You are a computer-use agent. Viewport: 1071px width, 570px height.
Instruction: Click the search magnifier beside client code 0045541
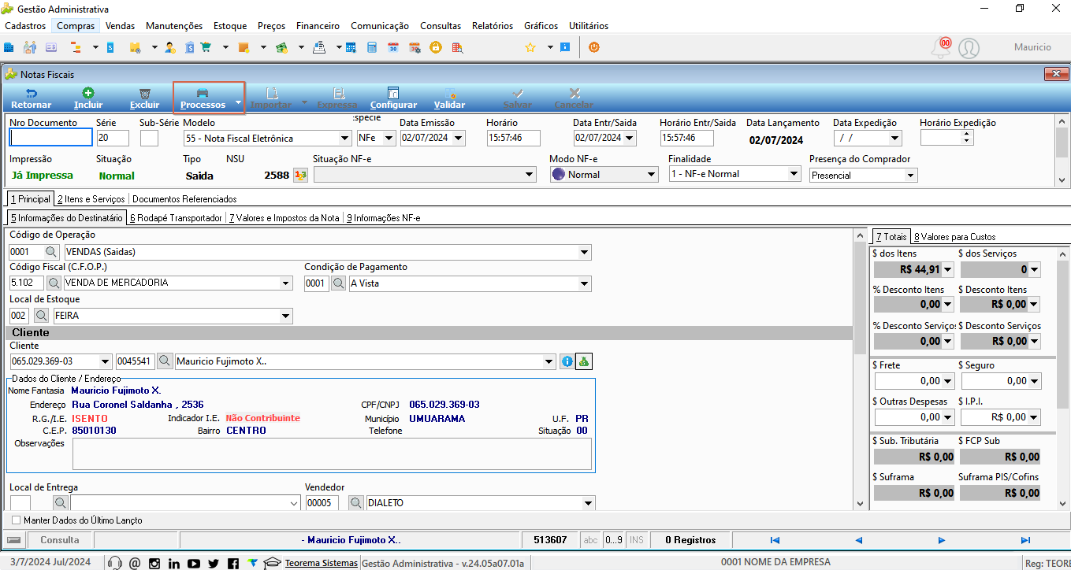click(x=165, y=361)
